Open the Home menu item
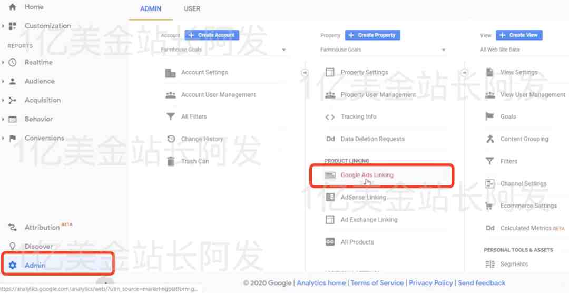The image size is (569, 293). [x=34, y=7]
